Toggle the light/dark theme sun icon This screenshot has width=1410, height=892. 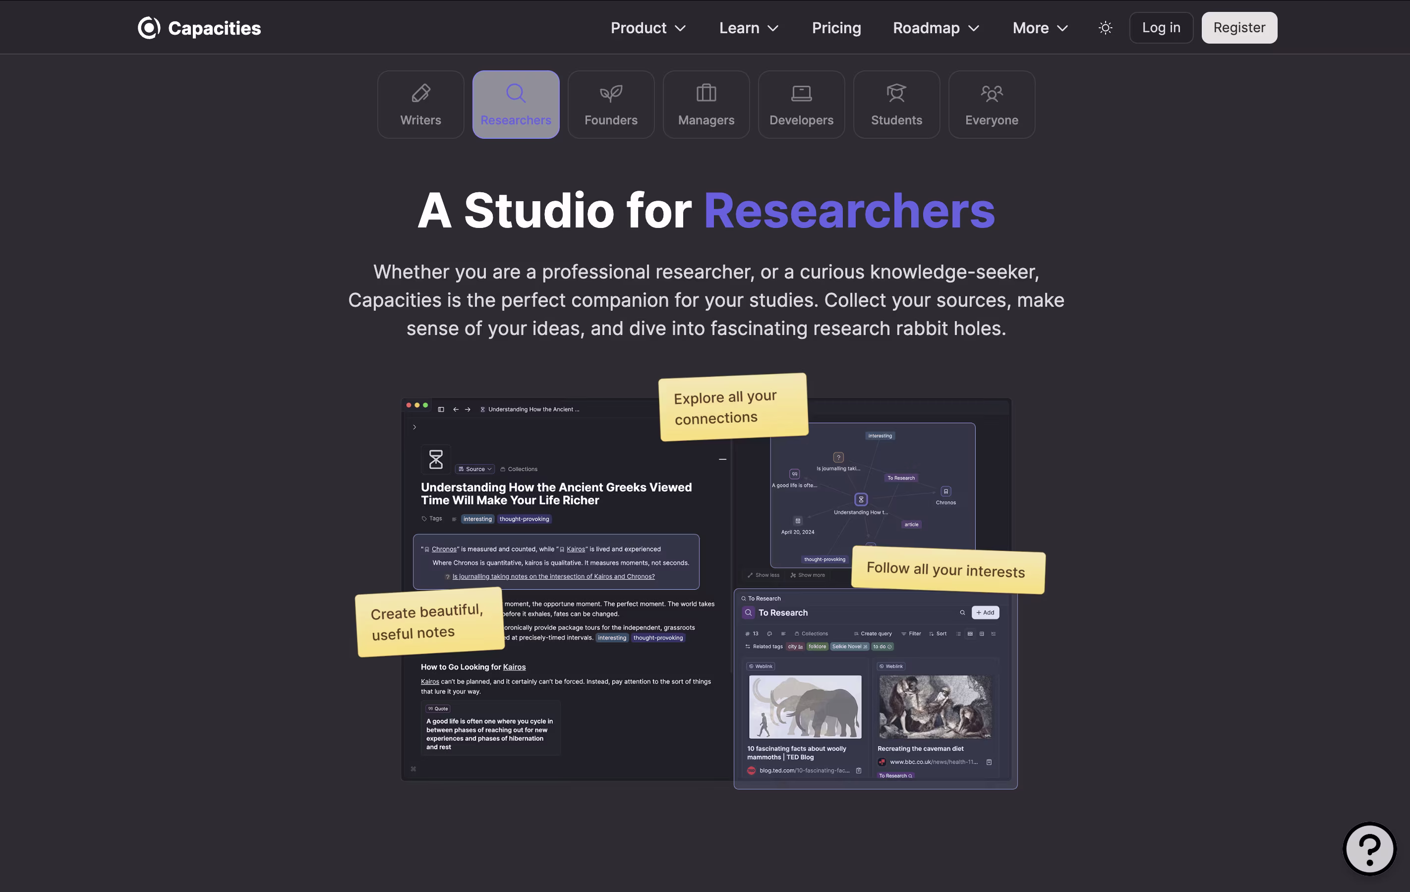(1105, 28)
